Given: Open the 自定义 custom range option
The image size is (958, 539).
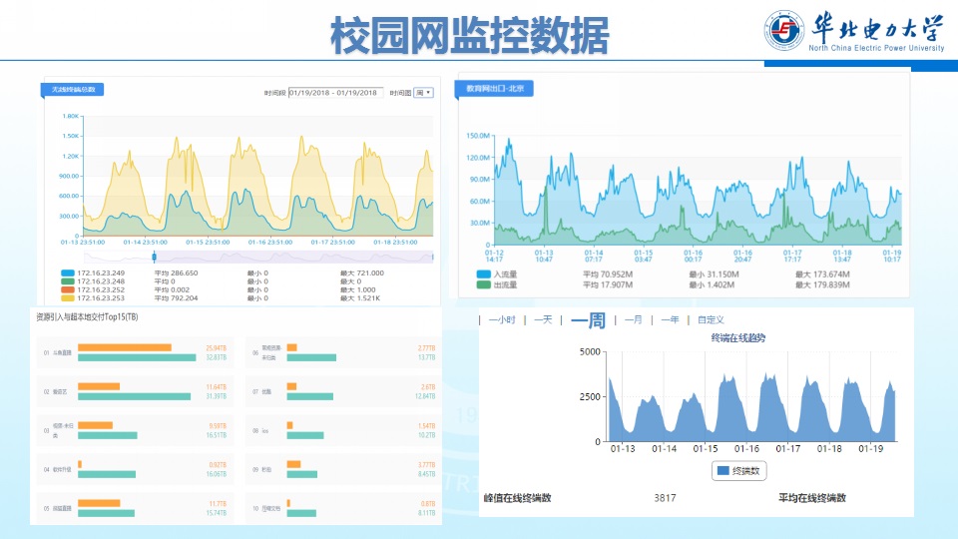Looking at the screenshot, I should tap(711, 320).
